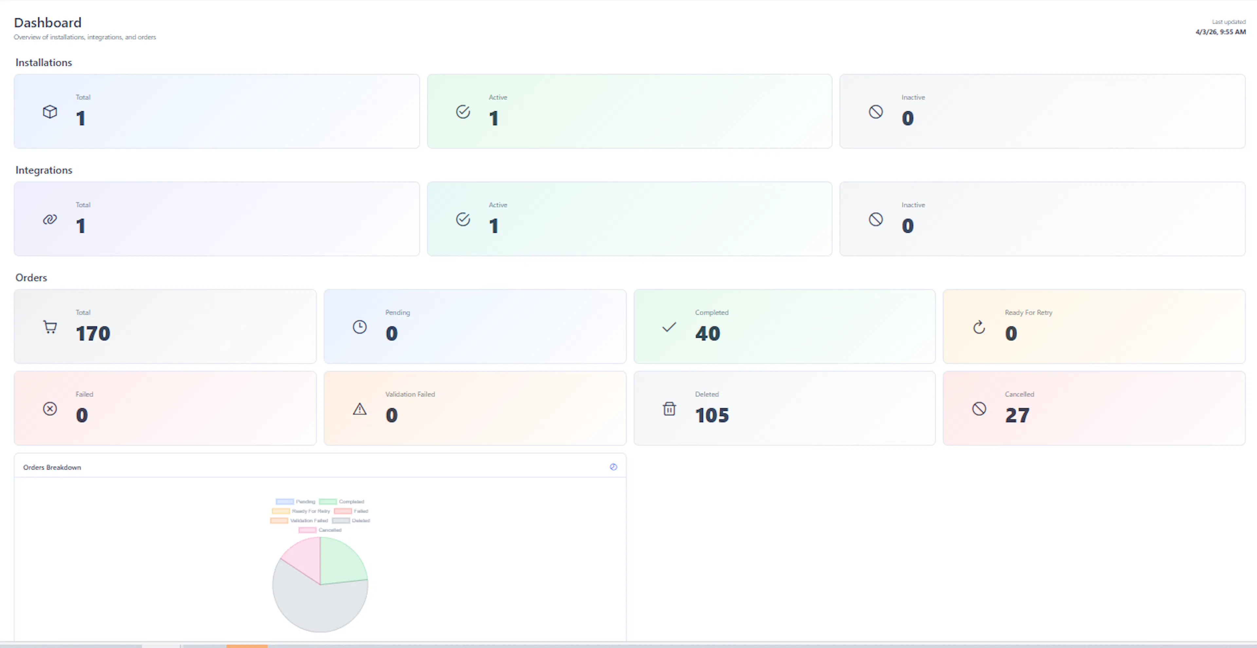Image resolution: width=1257 pixels, height=648 pixels.
Task: Click the 'Deleted' card label
Action: (707, 394)
